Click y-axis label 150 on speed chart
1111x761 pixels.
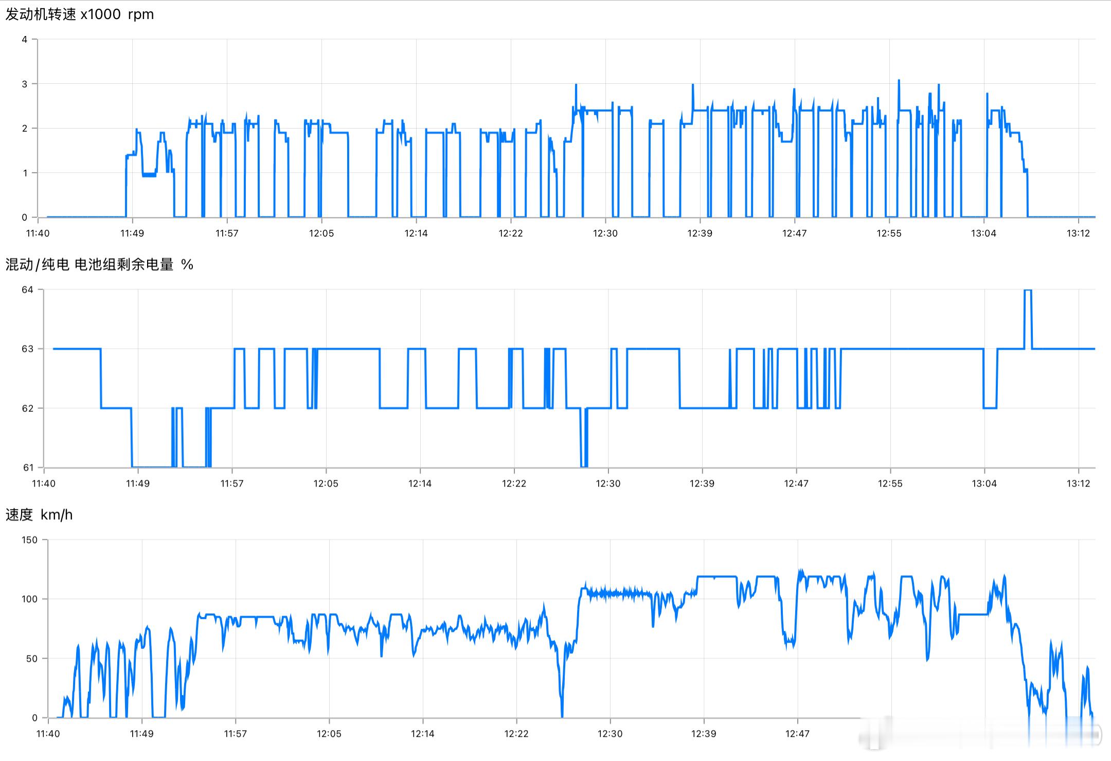click(x=29, y=540)
